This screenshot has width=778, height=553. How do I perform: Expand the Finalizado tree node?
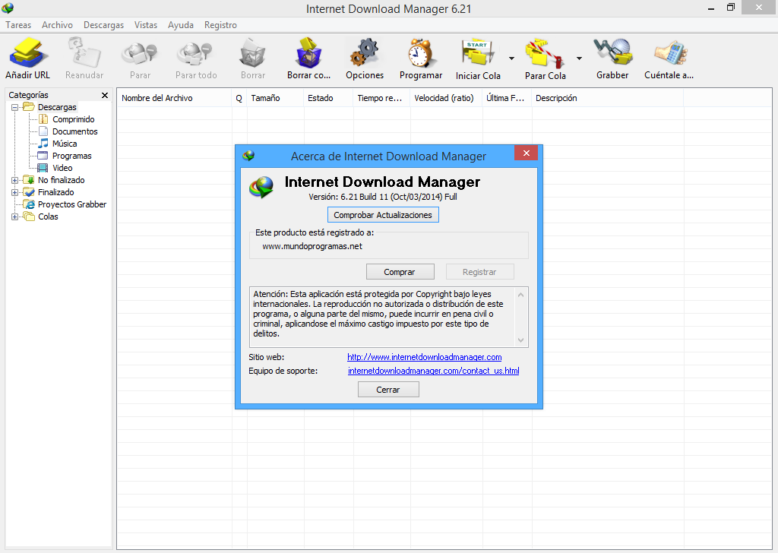15,192
